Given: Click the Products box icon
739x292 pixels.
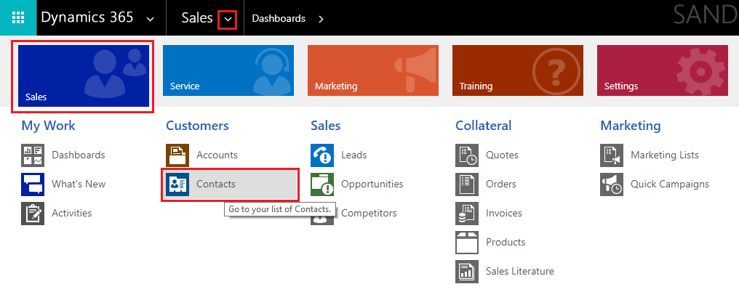Looking at the screenshot, I should coord(467,242).
